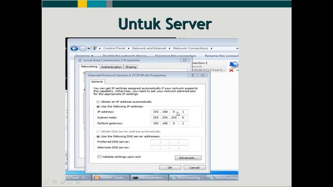This screenshot has width=333, height=187.
Task: Click the Subnet mask input field
Action: (x=169, y=117)
